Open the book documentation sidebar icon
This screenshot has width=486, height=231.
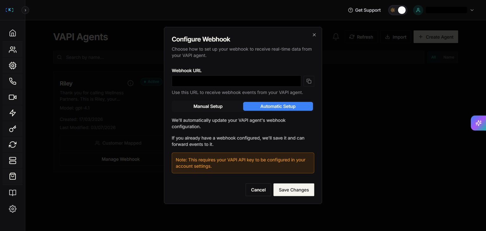point(13,193)
